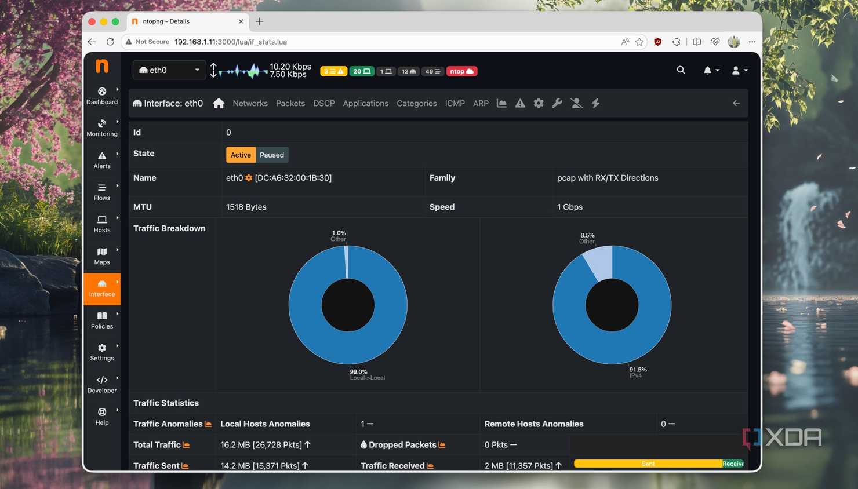858x489 pixels.
Task: Click the throughput sparkline graph in top bar
Action: click(x=243, y=71)
